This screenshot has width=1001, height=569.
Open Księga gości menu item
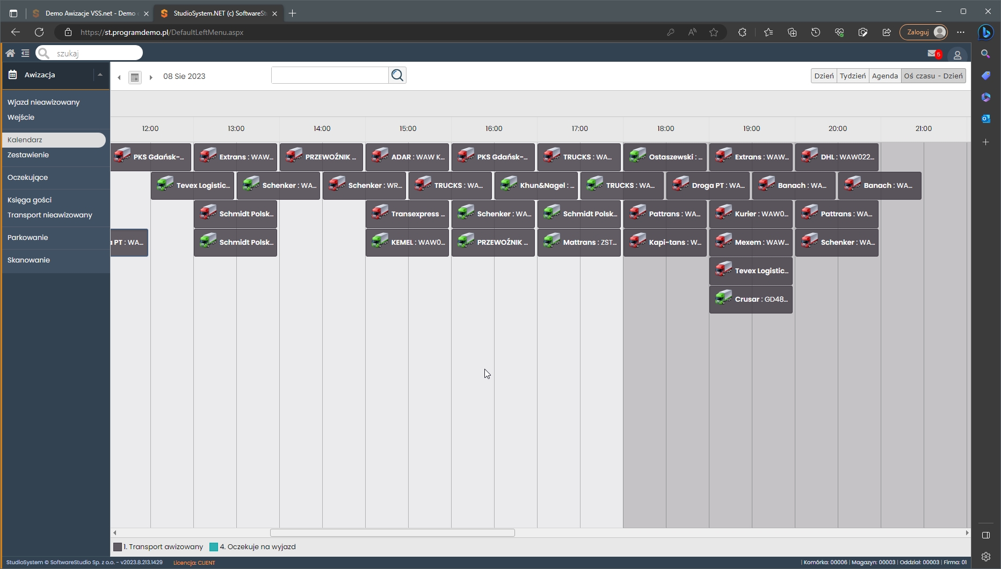pos(30,200)
